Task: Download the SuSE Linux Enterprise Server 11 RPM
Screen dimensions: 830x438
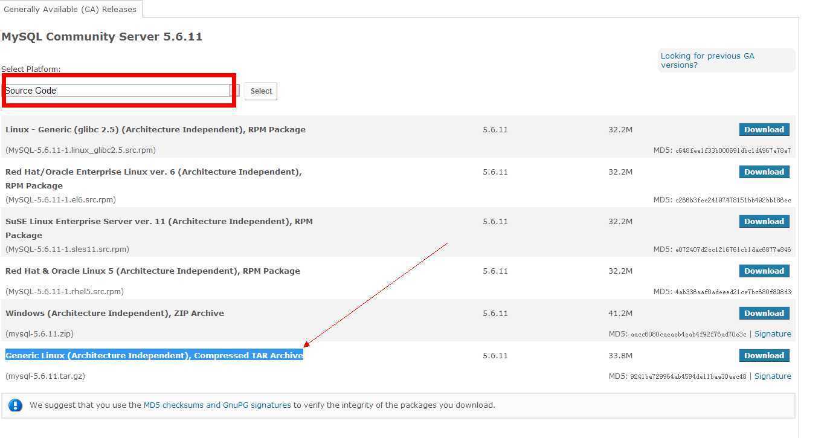Action: [x=764, y=221]
